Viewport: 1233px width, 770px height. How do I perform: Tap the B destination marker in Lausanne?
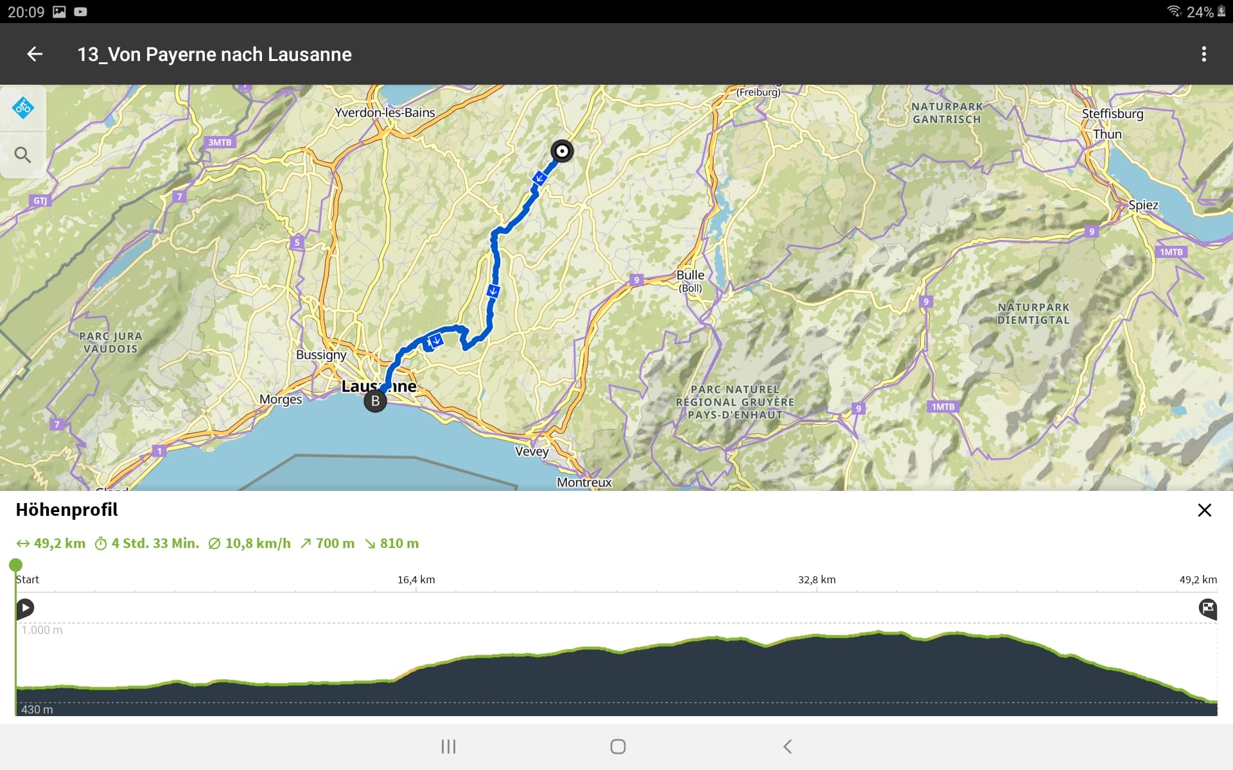375,401
